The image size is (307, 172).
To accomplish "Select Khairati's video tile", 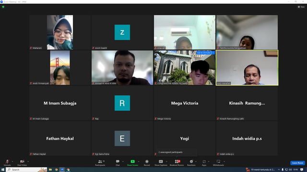I will point(185,32).
